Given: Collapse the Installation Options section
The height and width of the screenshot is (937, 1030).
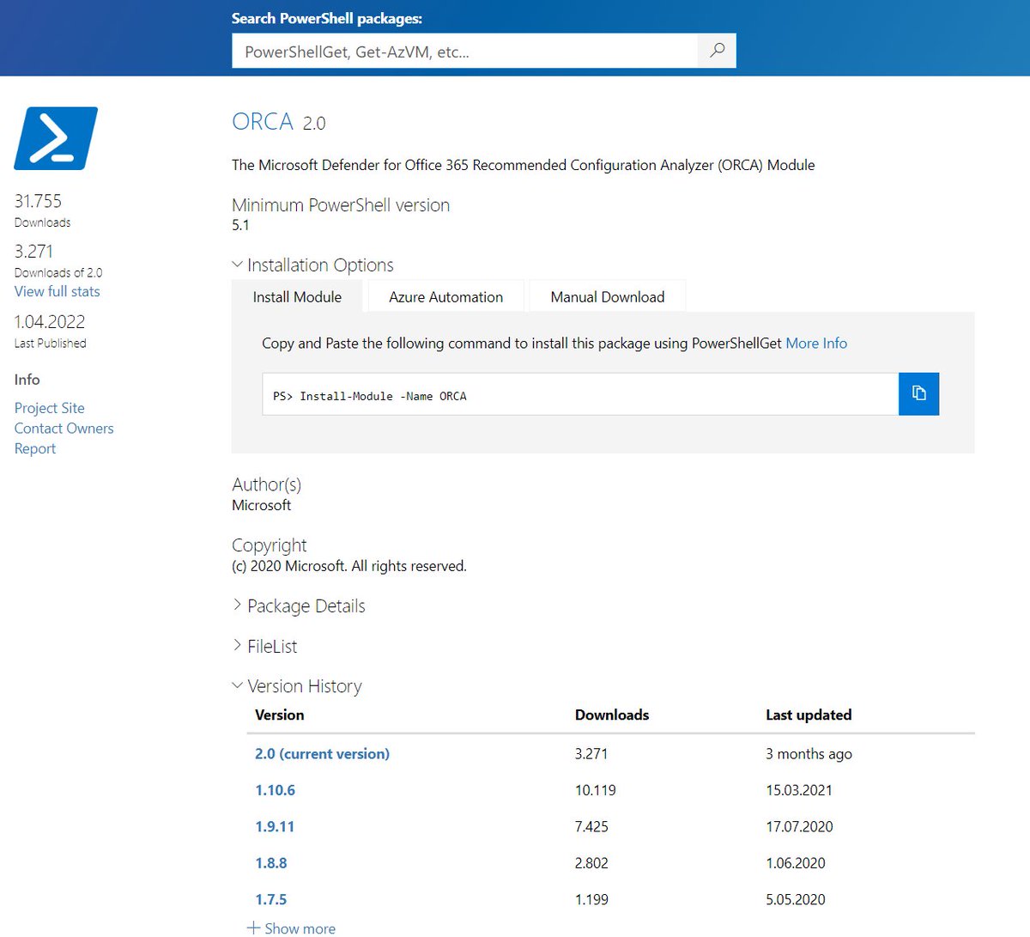Looking at the screenshot, I should 312,265.
